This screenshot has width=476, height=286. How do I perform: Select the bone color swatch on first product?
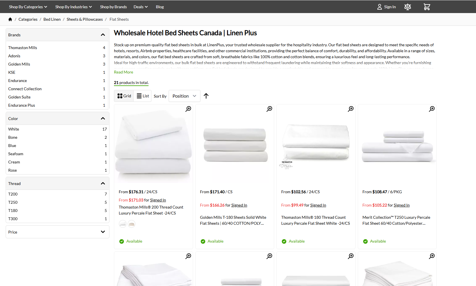click(132, 224)
